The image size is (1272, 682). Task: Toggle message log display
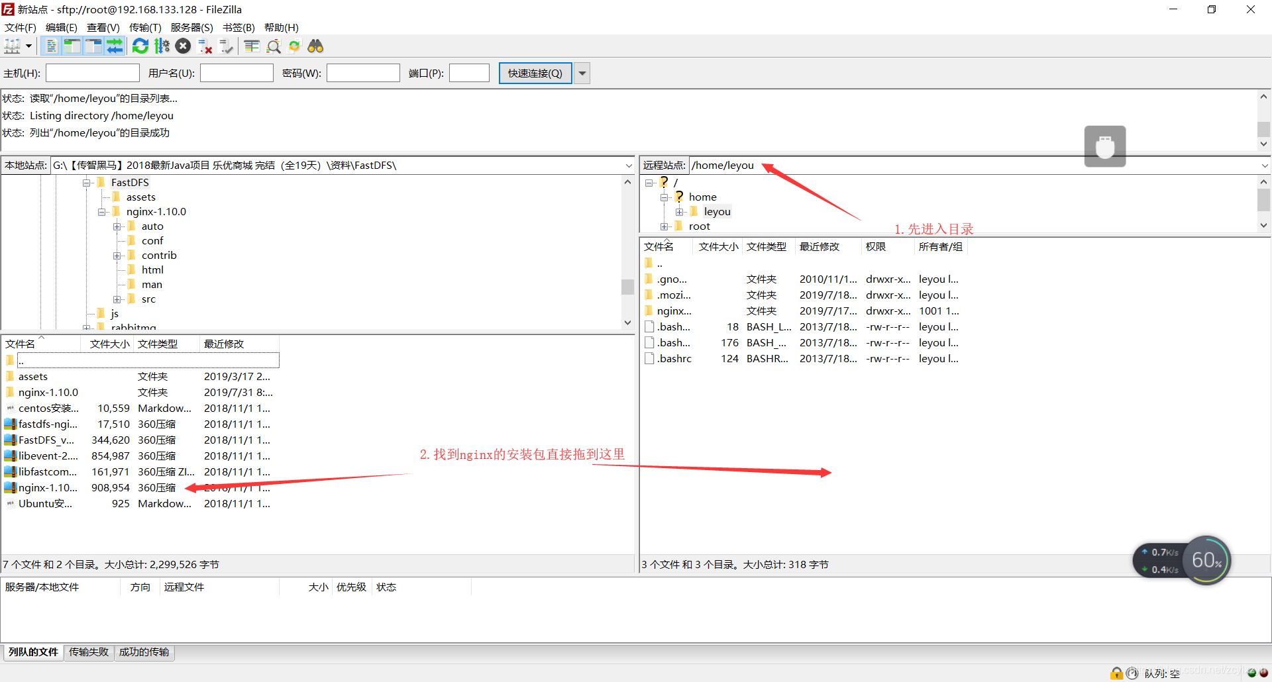coord(51,46)
